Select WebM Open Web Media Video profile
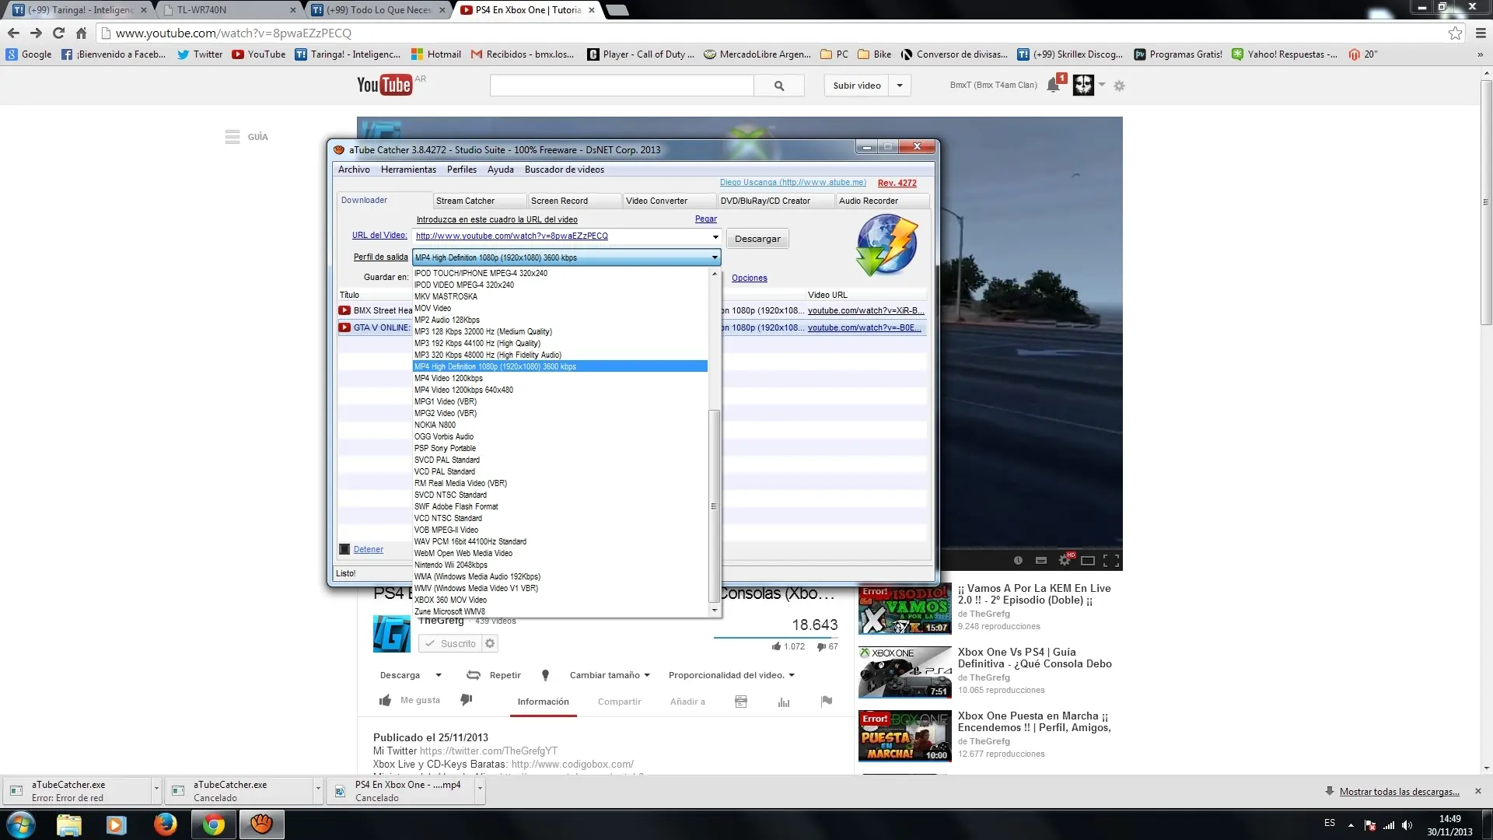This screenshot has height=840, width=1493. click(560, 554)
